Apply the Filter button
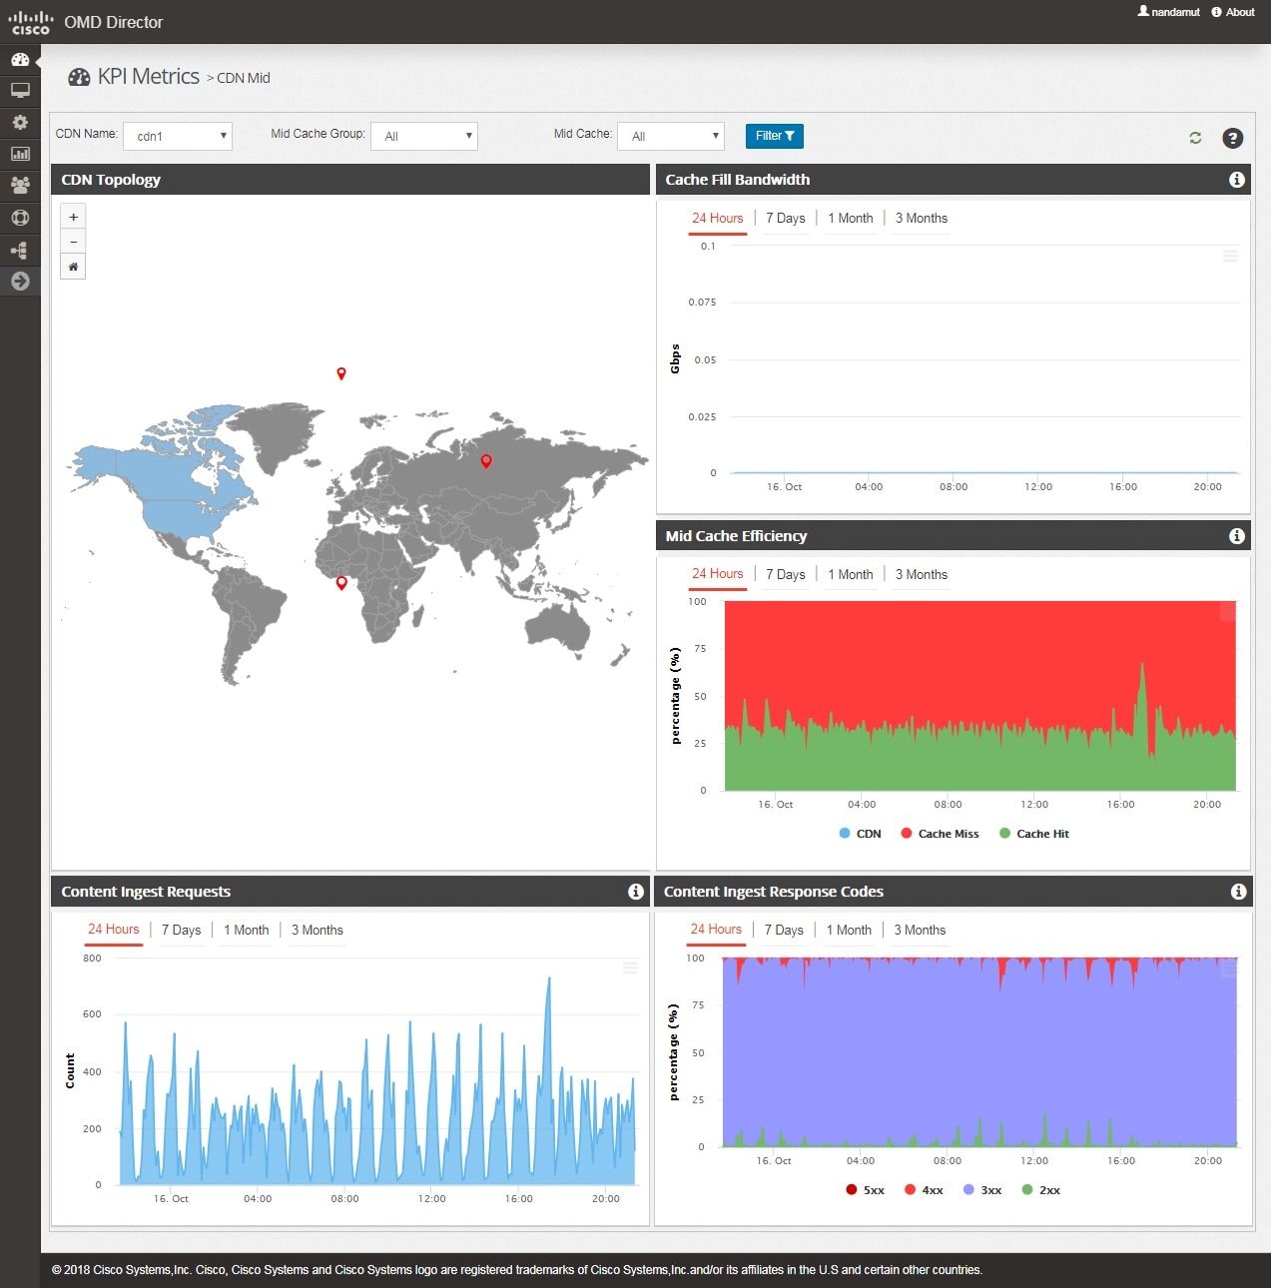The height and width of the screenshot is (1288, 1271). (x=775, y=136)
